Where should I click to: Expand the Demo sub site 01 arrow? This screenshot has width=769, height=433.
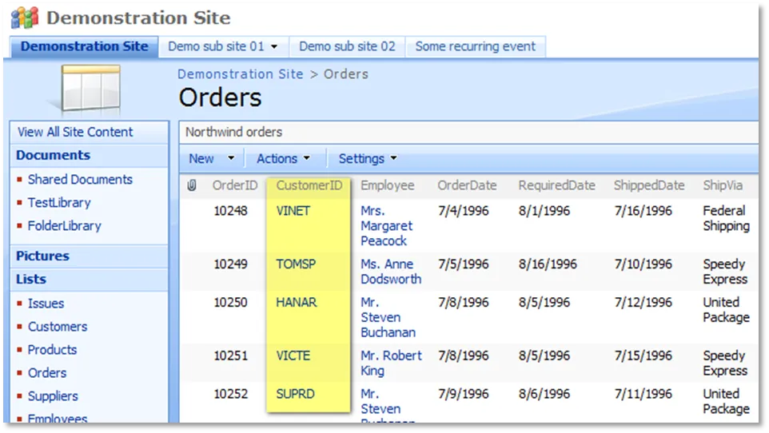tap(274, 47)
